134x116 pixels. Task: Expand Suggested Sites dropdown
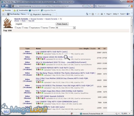click(55, 10)
